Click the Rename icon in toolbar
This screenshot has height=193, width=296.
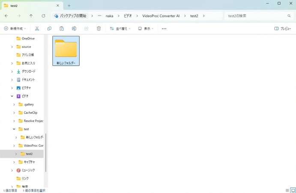74,29
